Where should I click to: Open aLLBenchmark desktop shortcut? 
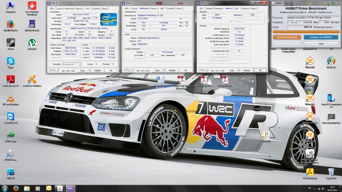(310, 173)
